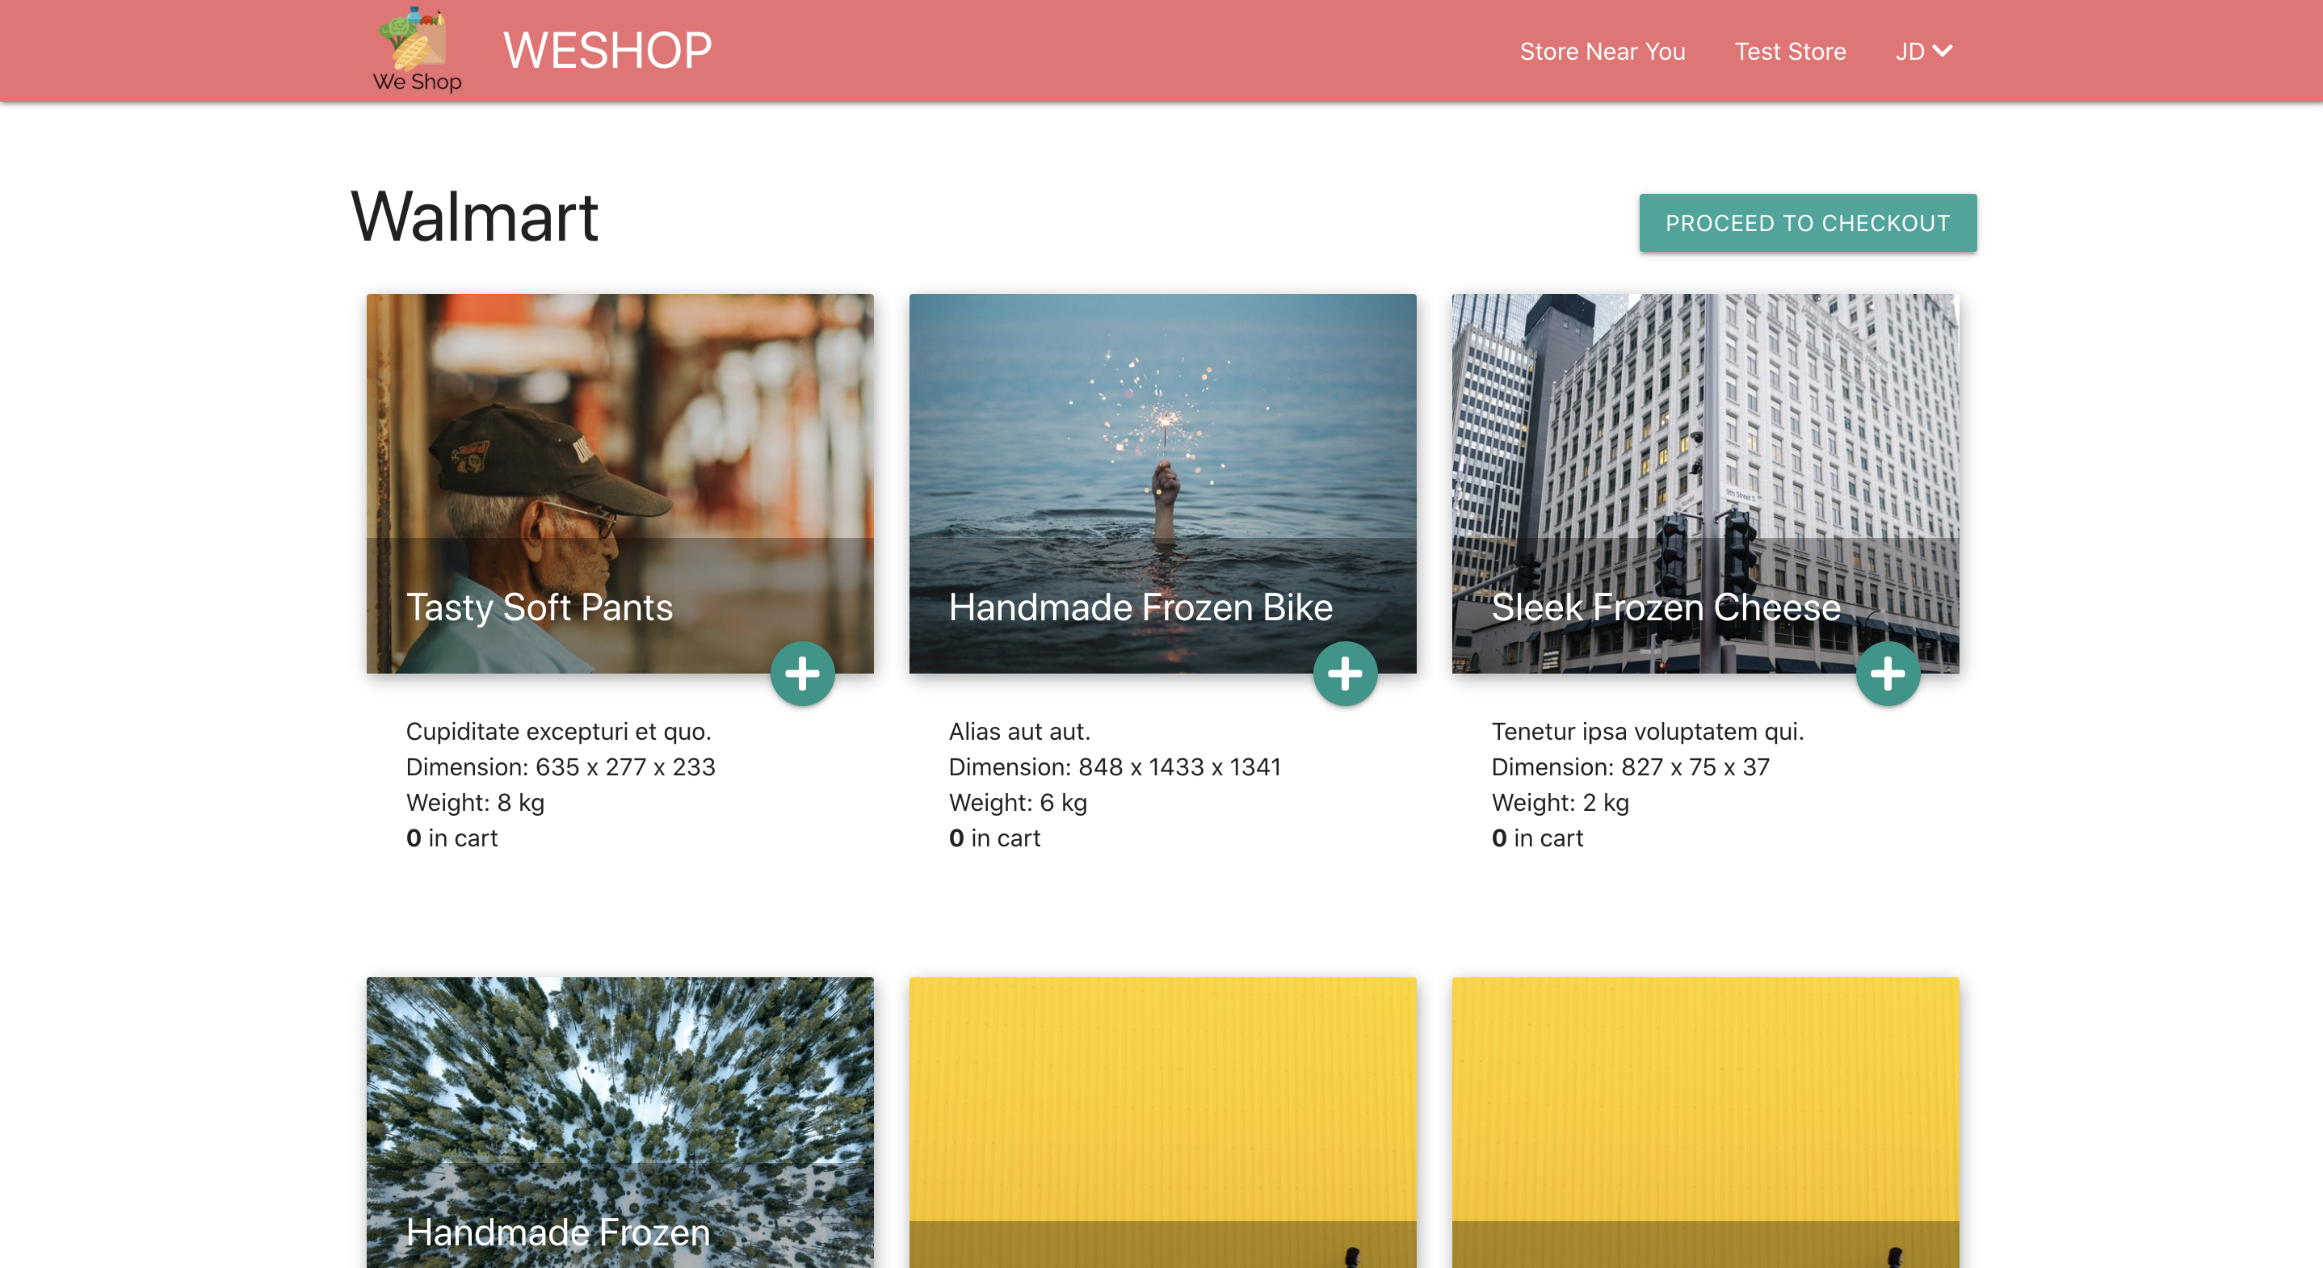Screen dimensions: 2323x1268
Task: Select the right yellow product image
Action: coord(1704,1109)
